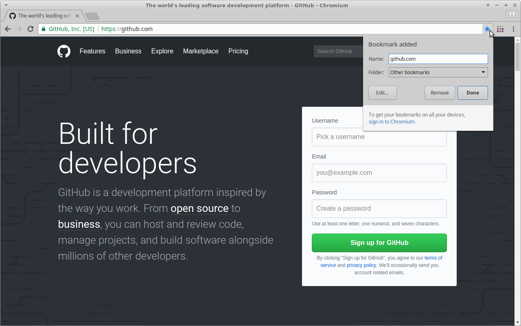Reload the page with the refresh icon

(31, 29)
